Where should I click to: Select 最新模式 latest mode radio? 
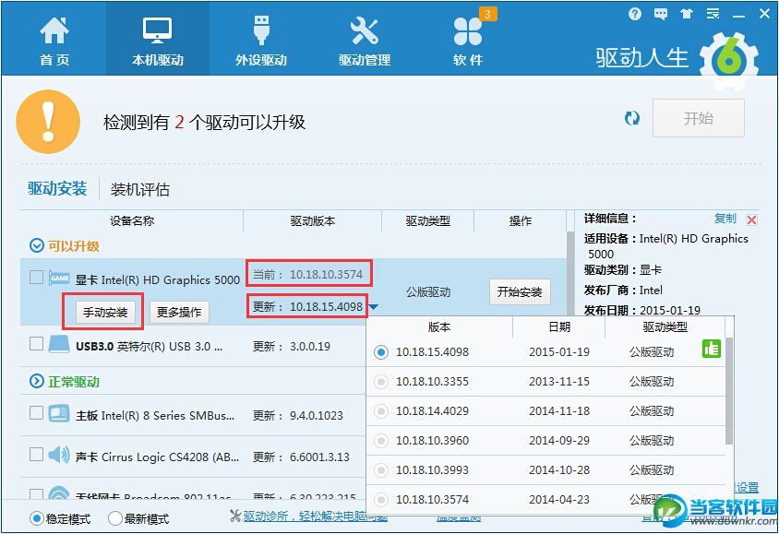(114, 518)
